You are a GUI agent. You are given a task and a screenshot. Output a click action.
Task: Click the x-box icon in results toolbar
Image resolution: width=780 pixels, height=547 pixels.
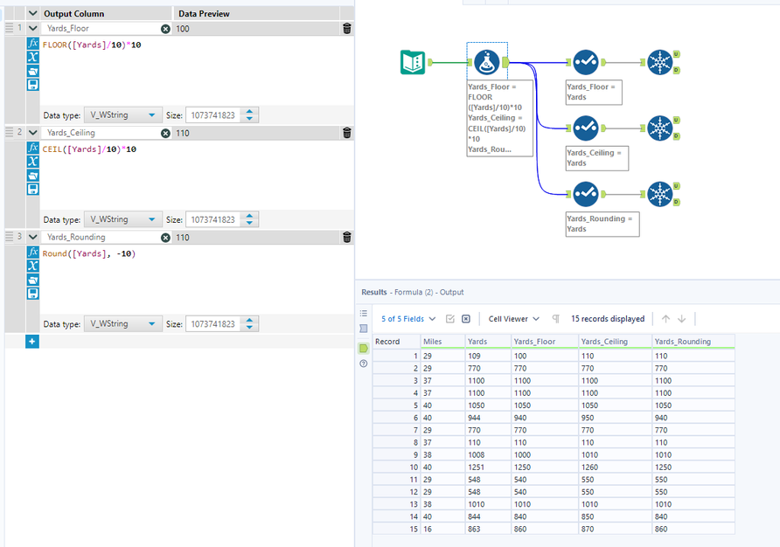pos(466,319)
